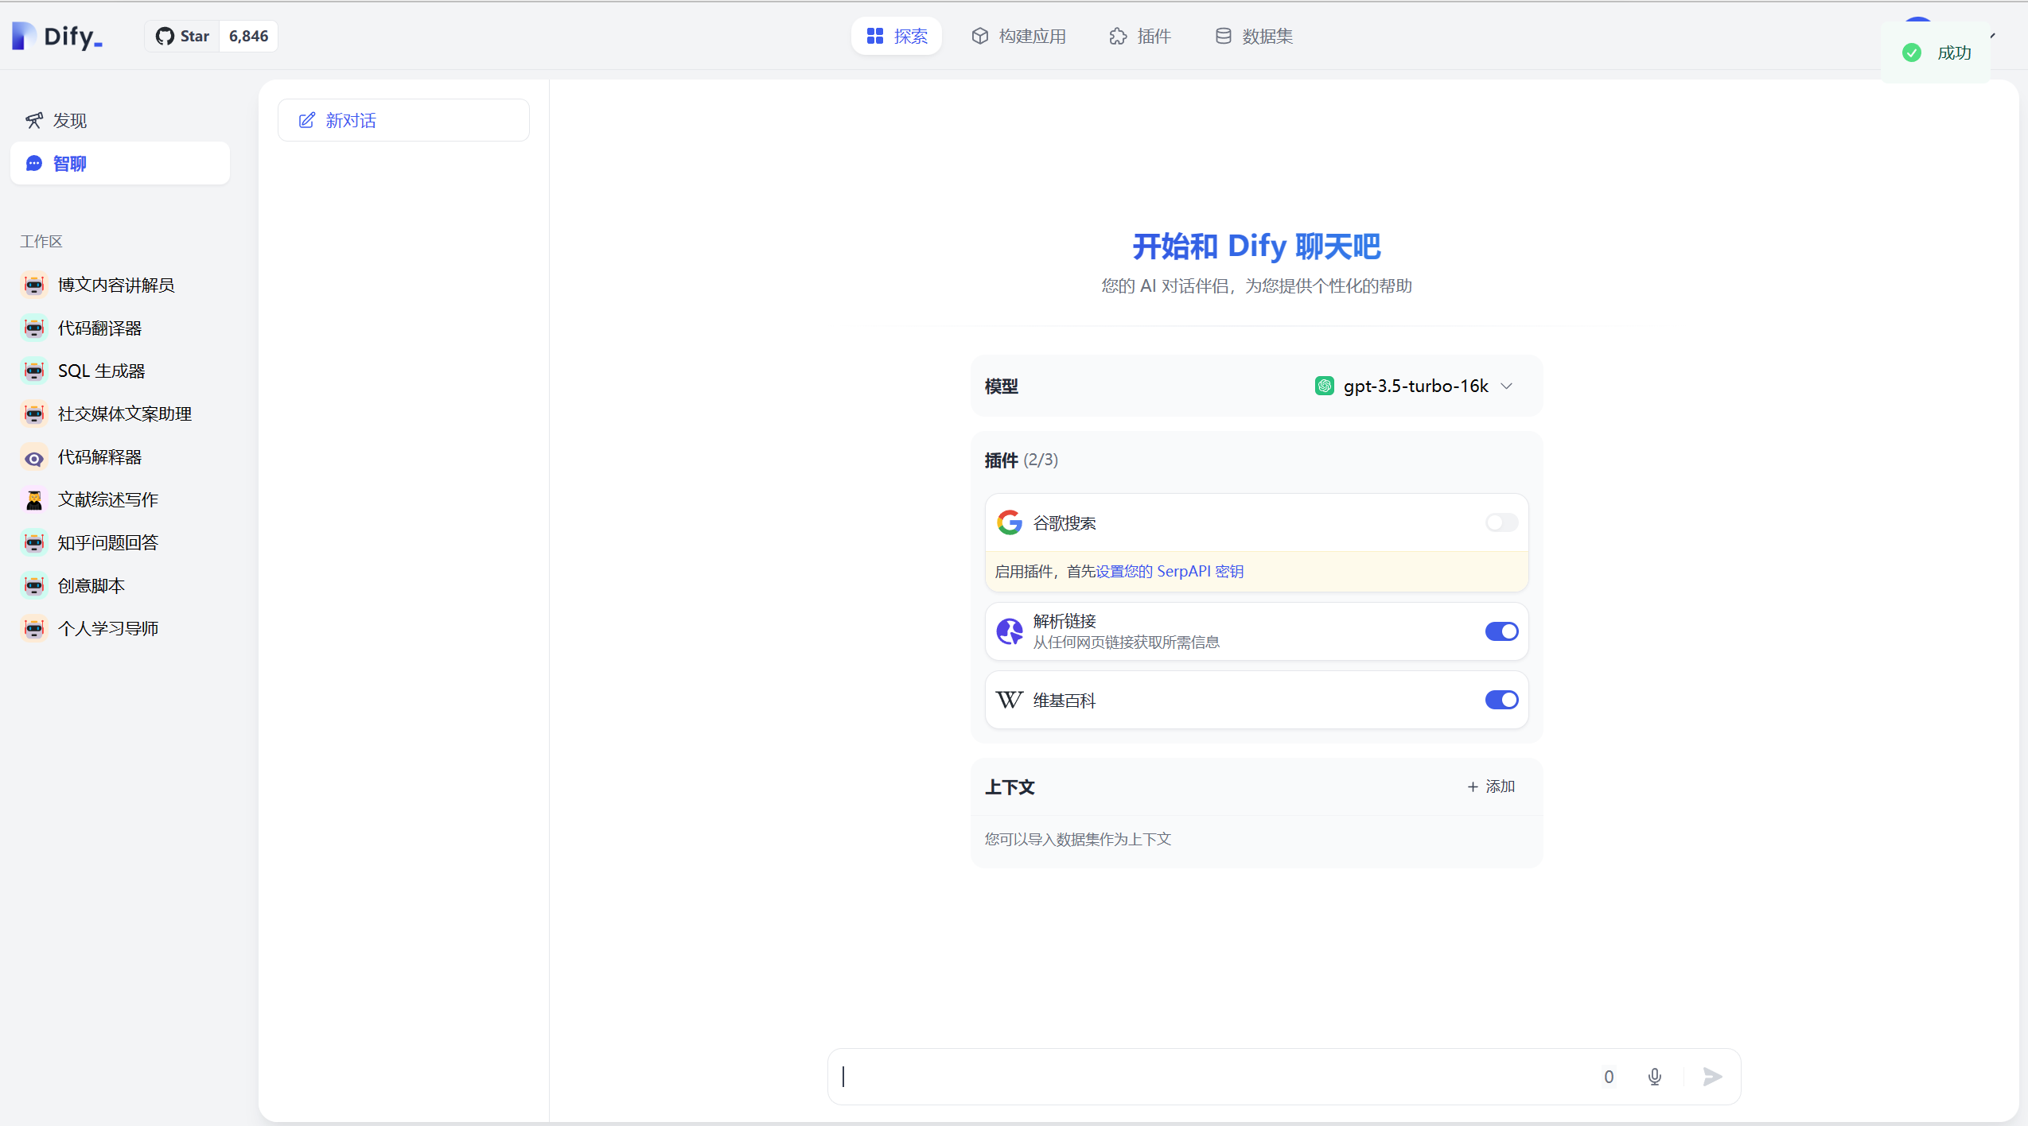Click the cube icon in the 构建应用 tab
Screen dimensions: 2028x1126
coord(980,36)
